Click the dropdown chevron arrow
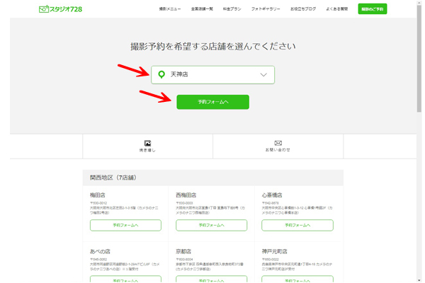425x283 pixels. pos(263,74)
